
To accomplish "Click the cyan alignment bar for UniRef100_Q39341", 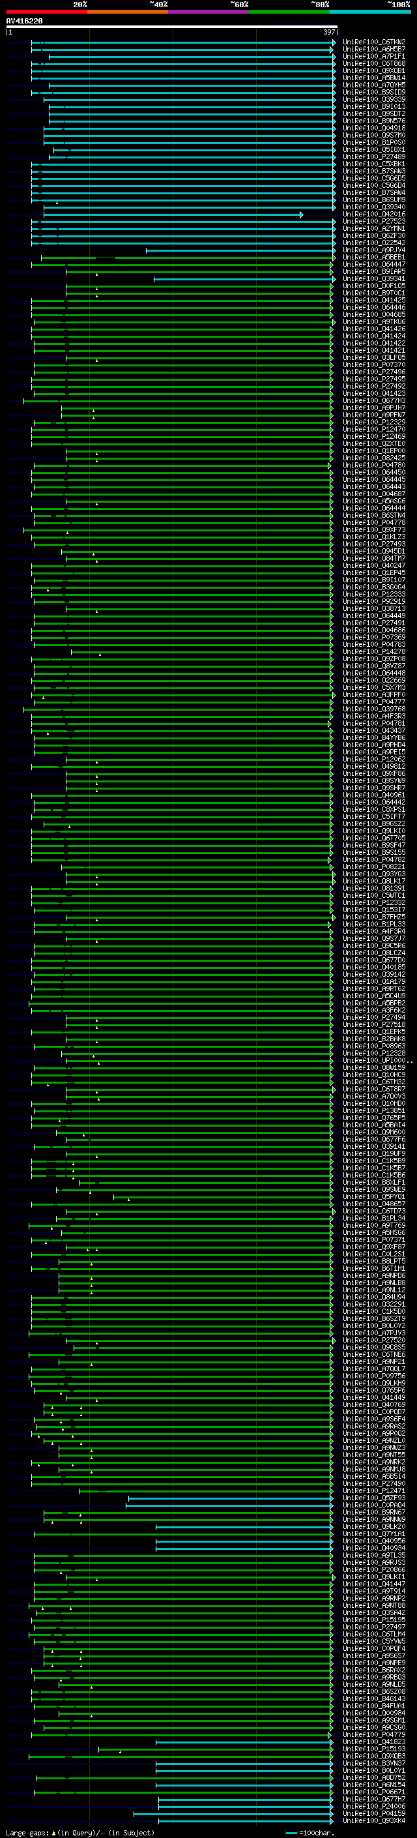I will [x=244, y=279].
